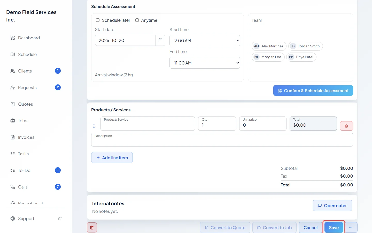Select team member Morgan Lee

268,57
